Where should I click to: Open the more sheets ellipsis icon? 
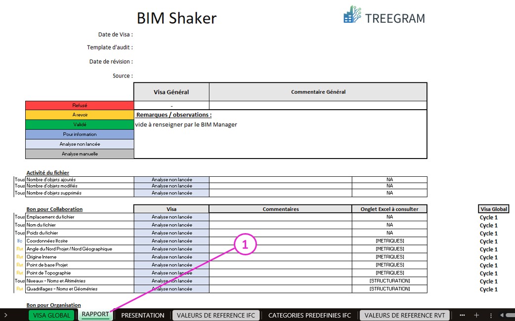[463, 315]
